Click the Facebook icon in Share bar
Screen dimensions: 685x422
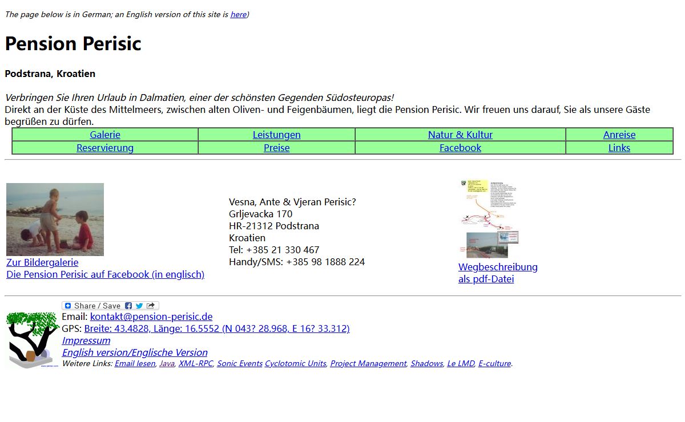(x=128, y=306)
